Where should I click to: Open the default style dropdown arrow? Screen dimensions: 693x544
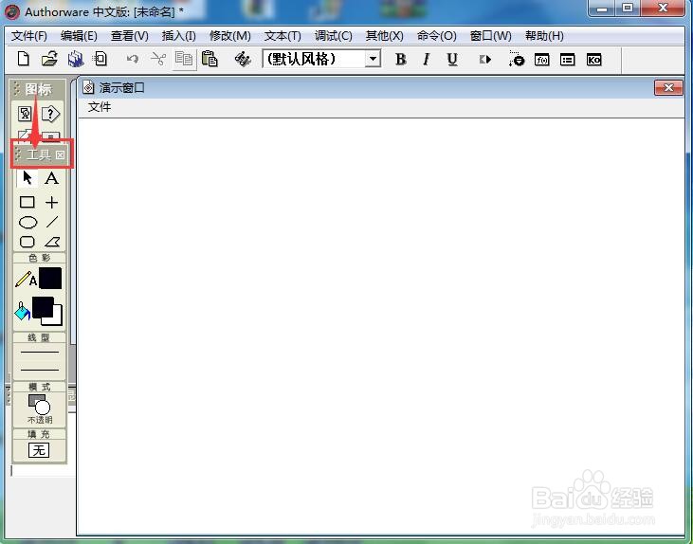(373, 59)
